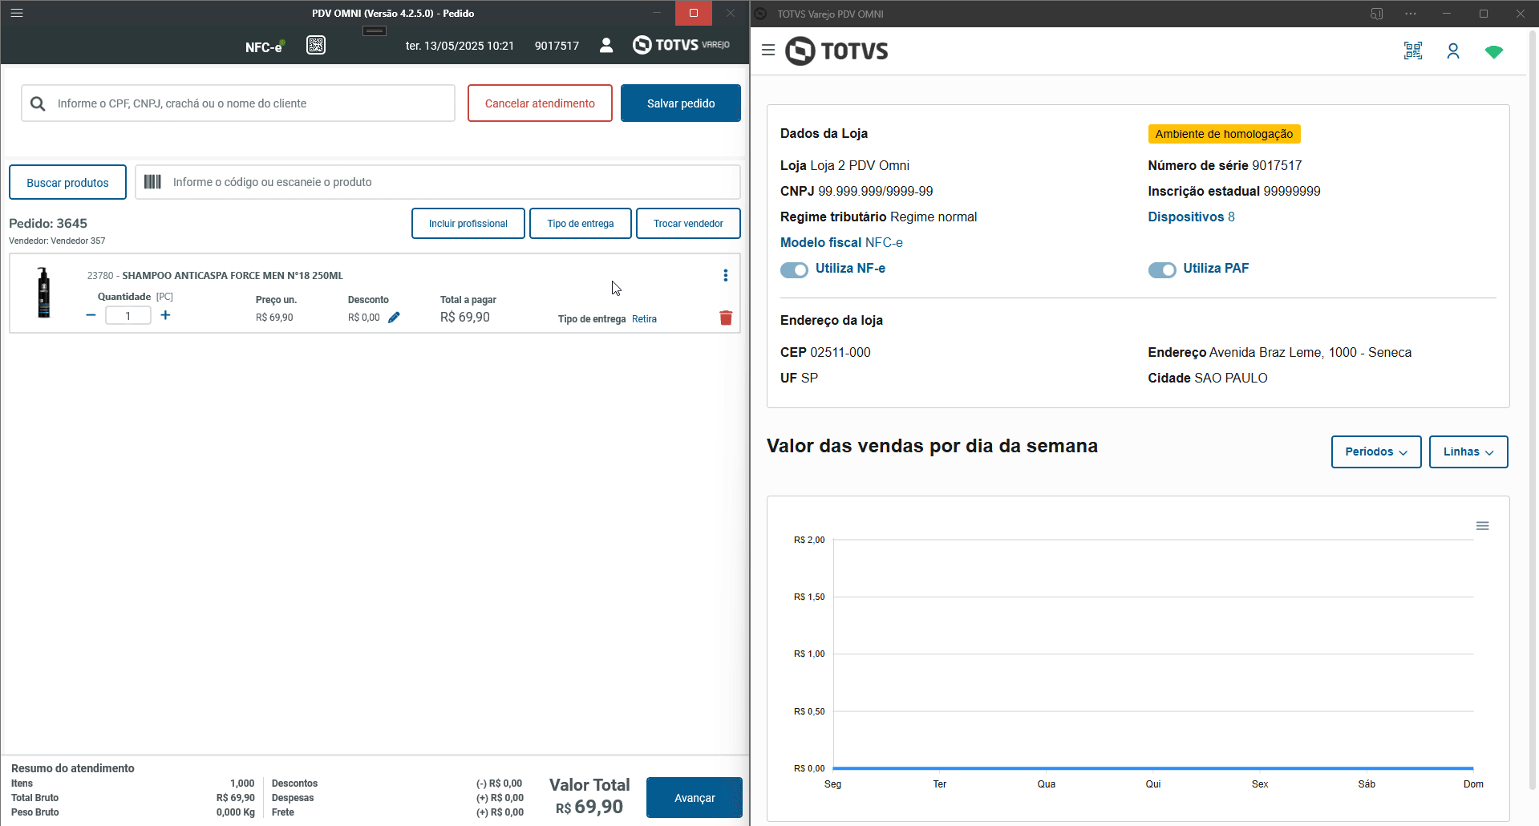
Task: Open the chart options menu icon
Action: pyautogui.click(x=1483, y=526)
